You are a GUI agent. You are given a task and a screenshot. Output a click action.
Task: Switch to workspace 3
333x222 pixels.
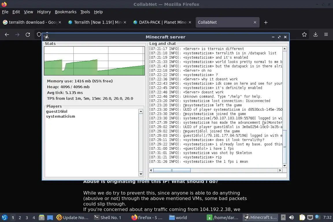(27, 218)
